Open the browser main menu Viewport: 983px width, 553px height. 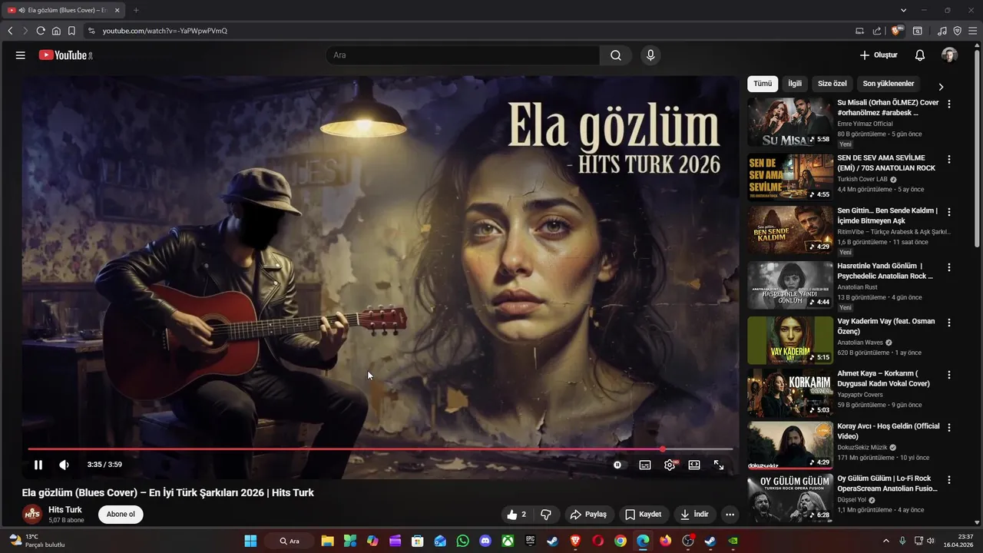pos(973,31)
